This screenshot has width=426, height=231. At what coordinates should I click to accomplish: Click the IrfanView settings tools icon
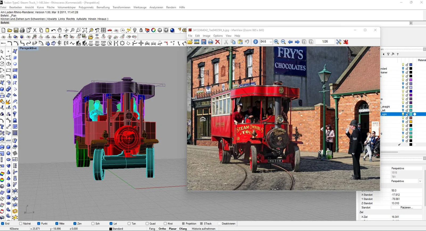click(x=339, y=42)
